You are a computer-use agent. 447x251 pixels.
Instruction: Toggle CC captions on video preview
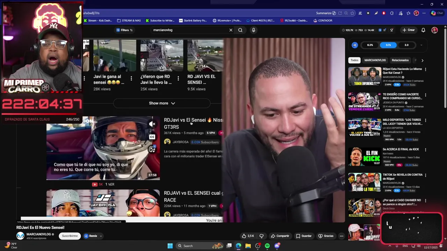[152, 137]
